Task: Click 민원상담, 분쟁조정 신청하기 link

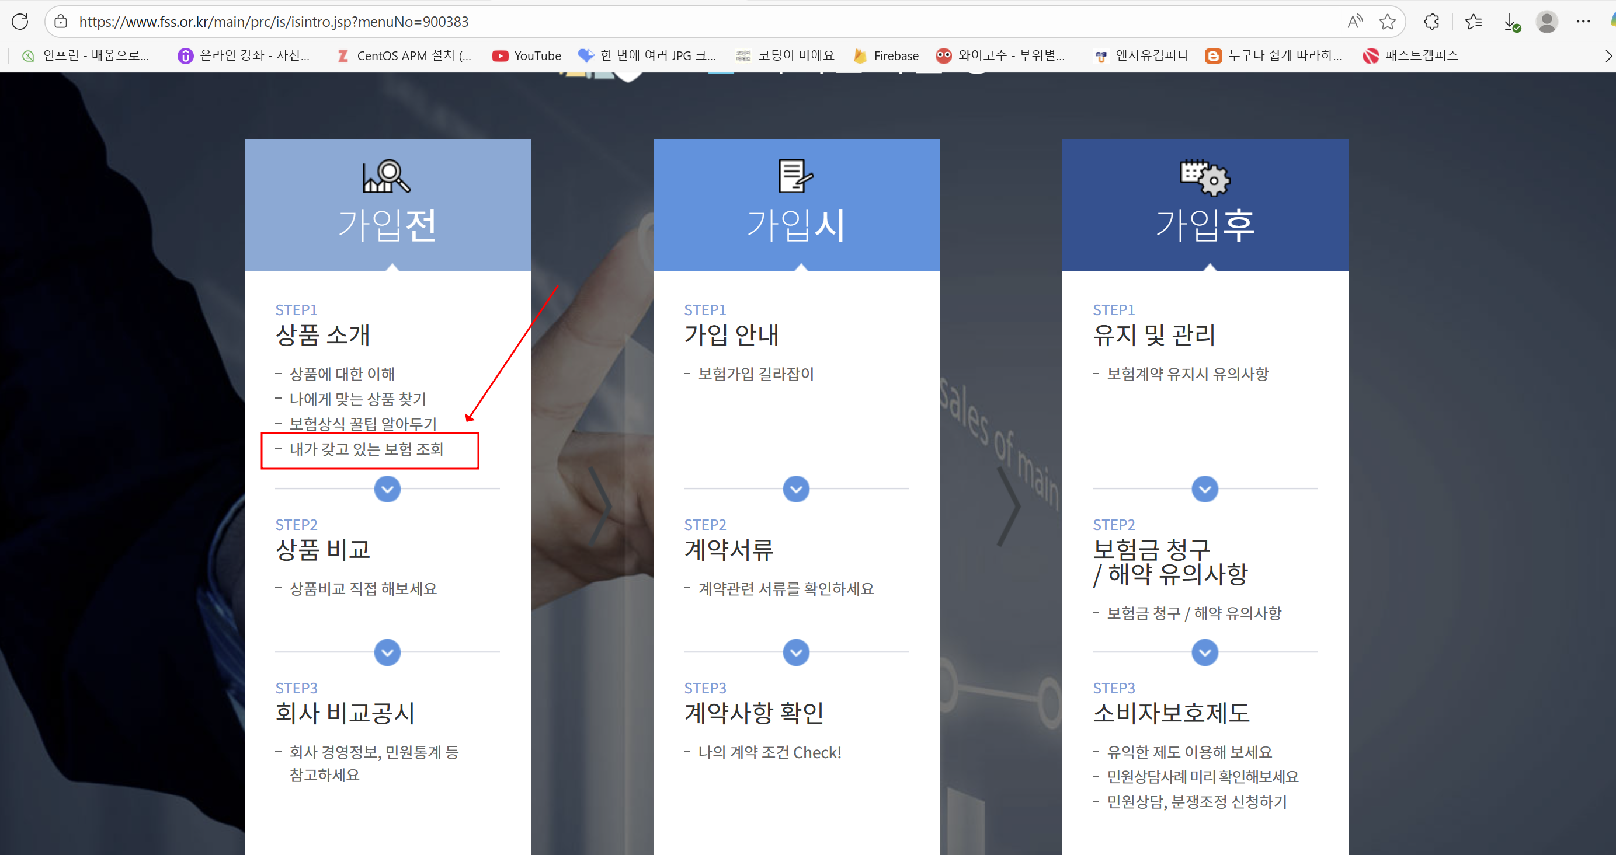Action: (1196, 802)
